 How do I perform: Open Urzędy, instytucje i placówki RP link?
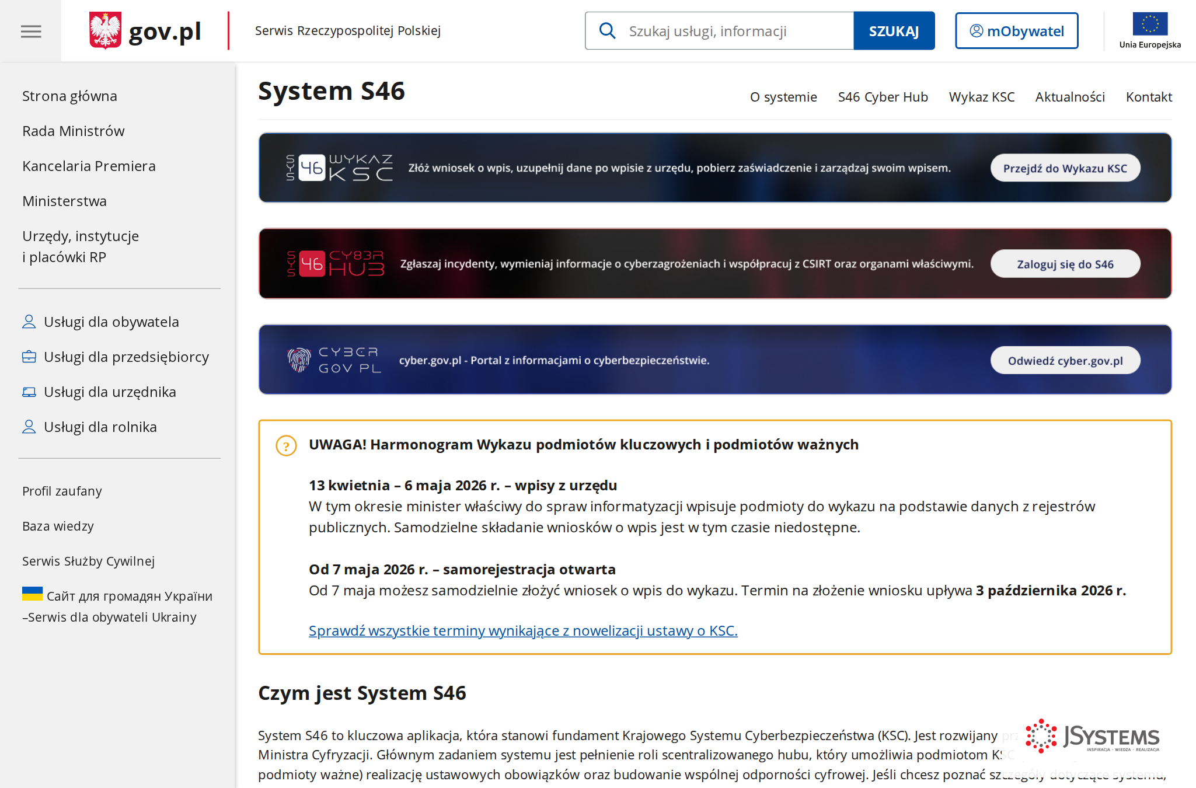point(81,246)
